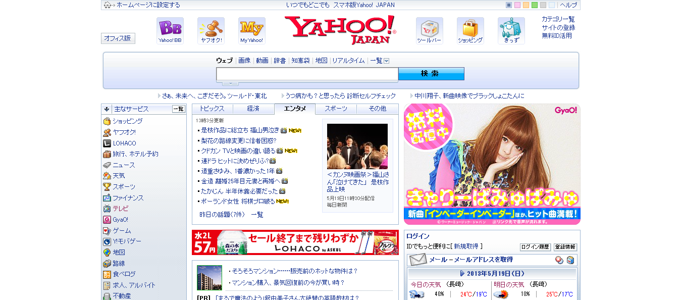Click inside the web search input field

[x=307, y=74]
